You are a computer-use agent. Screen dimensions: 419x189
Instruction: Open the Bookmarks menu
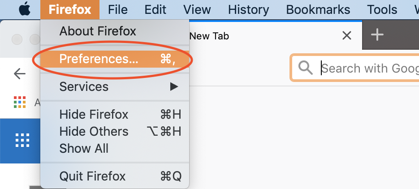(x=318, y=9)
